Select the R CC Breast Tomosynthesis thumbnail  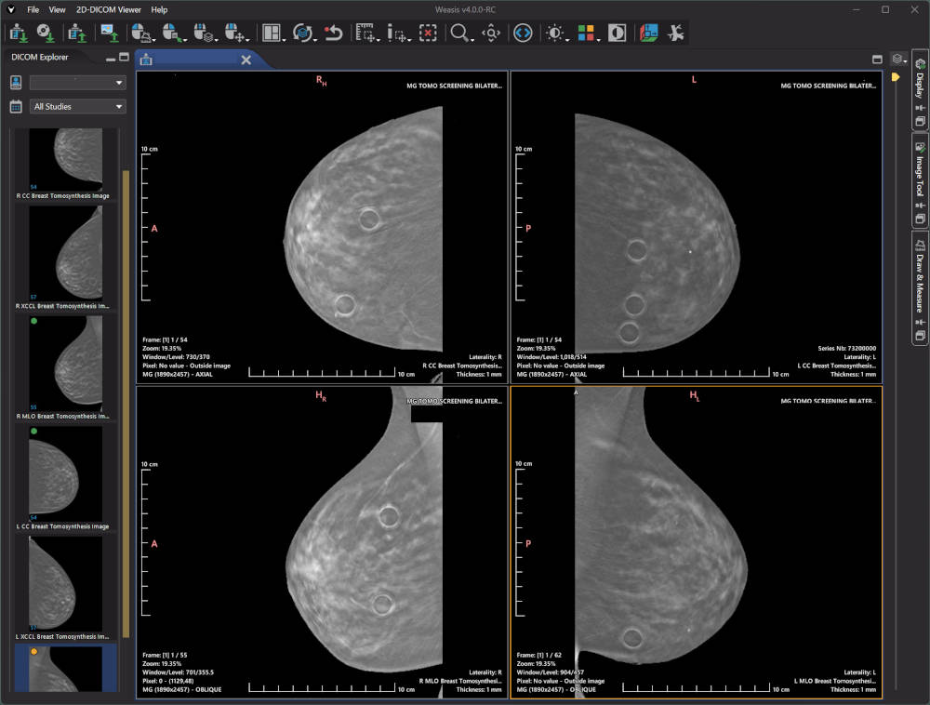tap(65, 165)
